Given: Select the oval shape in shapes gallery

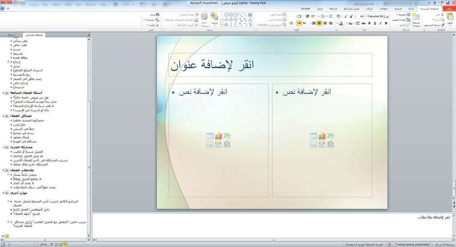Looking at the screenshot, I should click(x=231, y=15).
